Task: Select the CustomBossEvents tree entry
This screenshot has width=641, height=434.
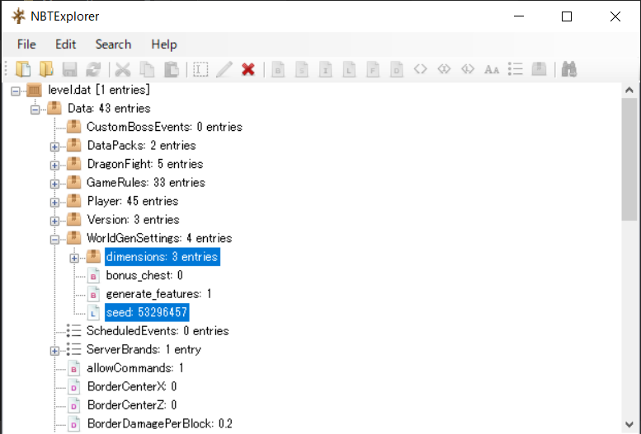Action: (x=164, y=127)
